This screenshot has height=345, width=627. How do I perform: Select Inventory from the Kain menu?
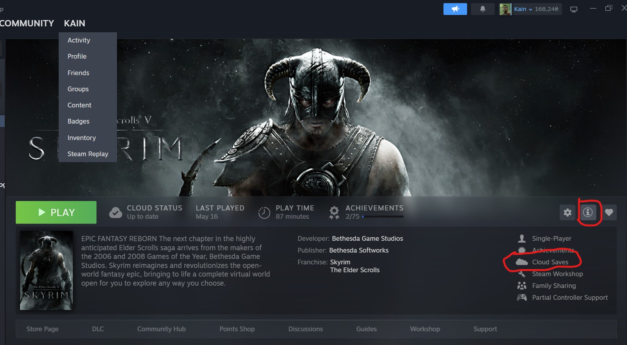tap(88, 138)
